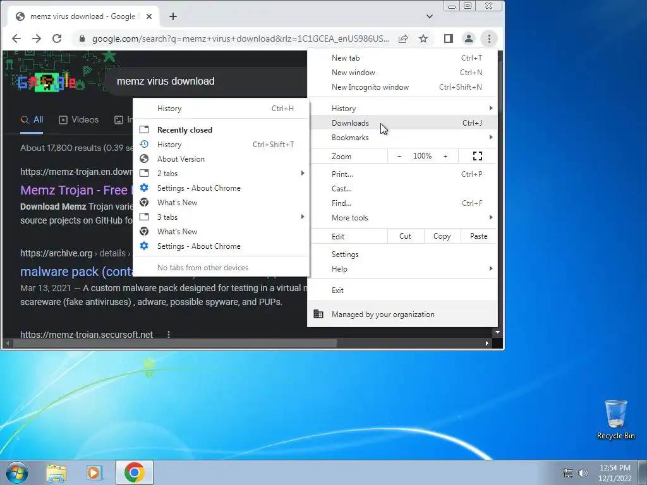Expand the More tools submenu
Viewport: 647px width, 485px height.
[x=402, y=218]
